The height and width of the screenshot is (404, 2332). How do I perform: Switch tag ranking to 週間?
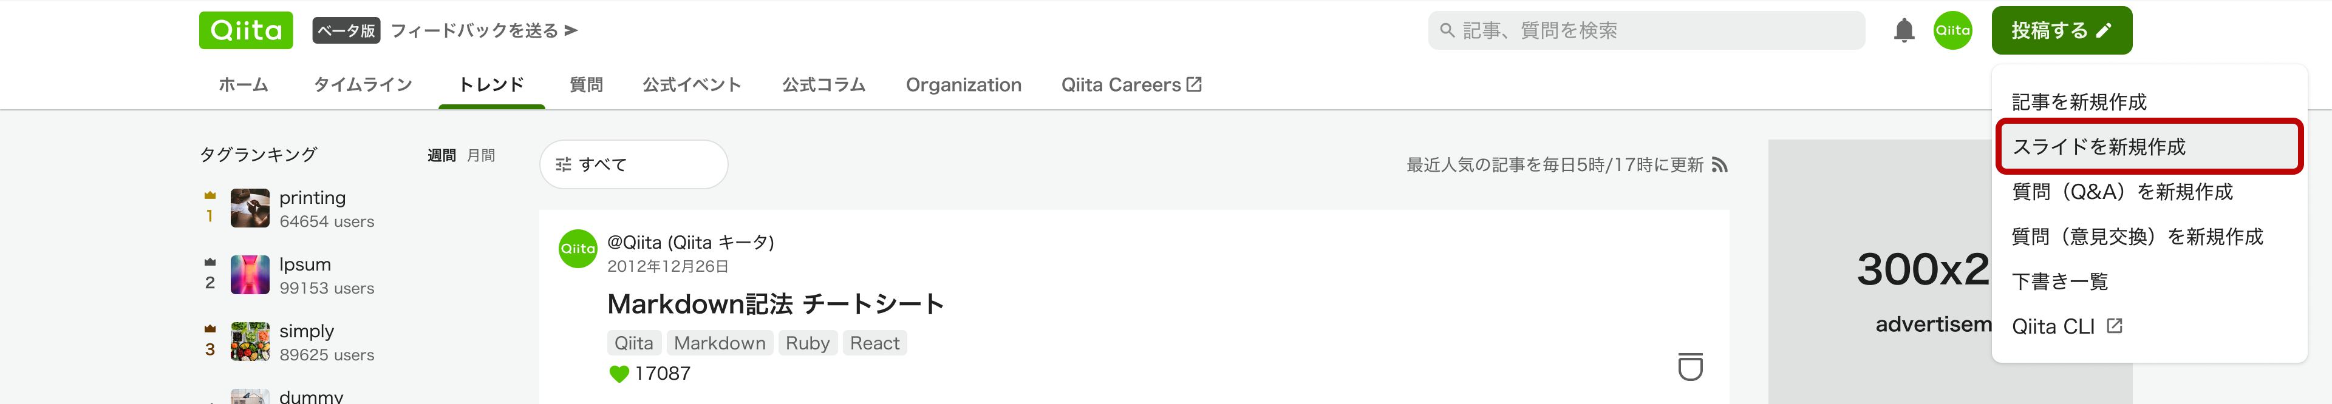[442, 155]
